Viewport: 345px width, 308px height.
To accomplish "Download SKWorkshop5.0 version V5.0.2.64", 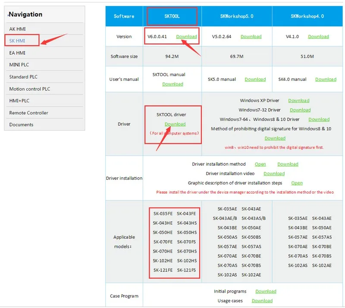I will (x=251, y=37).
